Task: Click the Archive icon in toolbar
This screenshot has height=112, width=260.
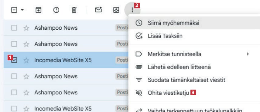Action: tap(39, 10)
